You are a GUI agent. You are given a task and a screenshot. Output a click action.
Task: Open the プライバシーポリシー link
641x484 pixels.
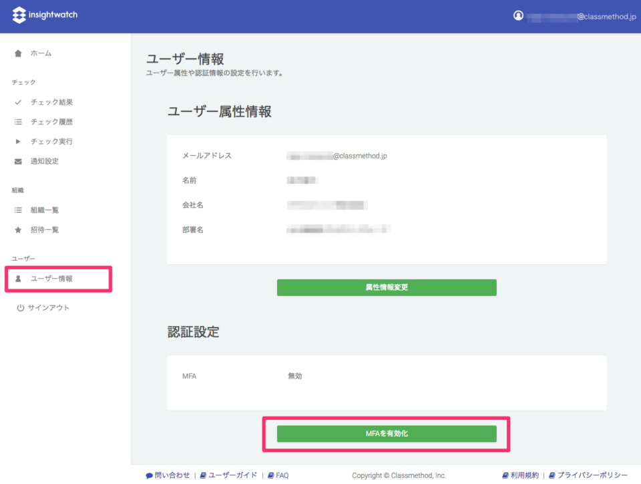(592, 475)
